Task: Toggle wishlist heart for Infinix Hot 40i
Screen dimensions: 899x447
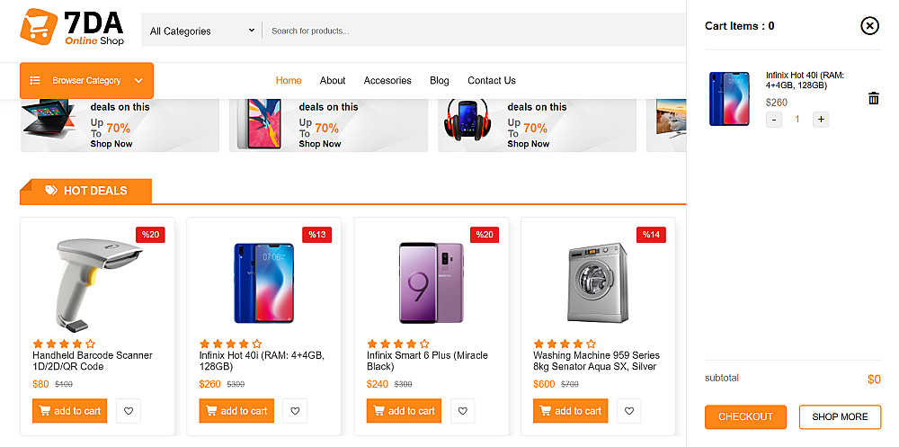Action: click(x=295, y=411)
